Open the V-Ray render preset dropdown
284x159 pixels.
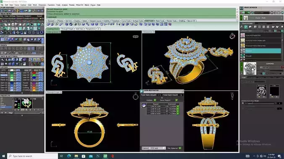click(263, 18)
